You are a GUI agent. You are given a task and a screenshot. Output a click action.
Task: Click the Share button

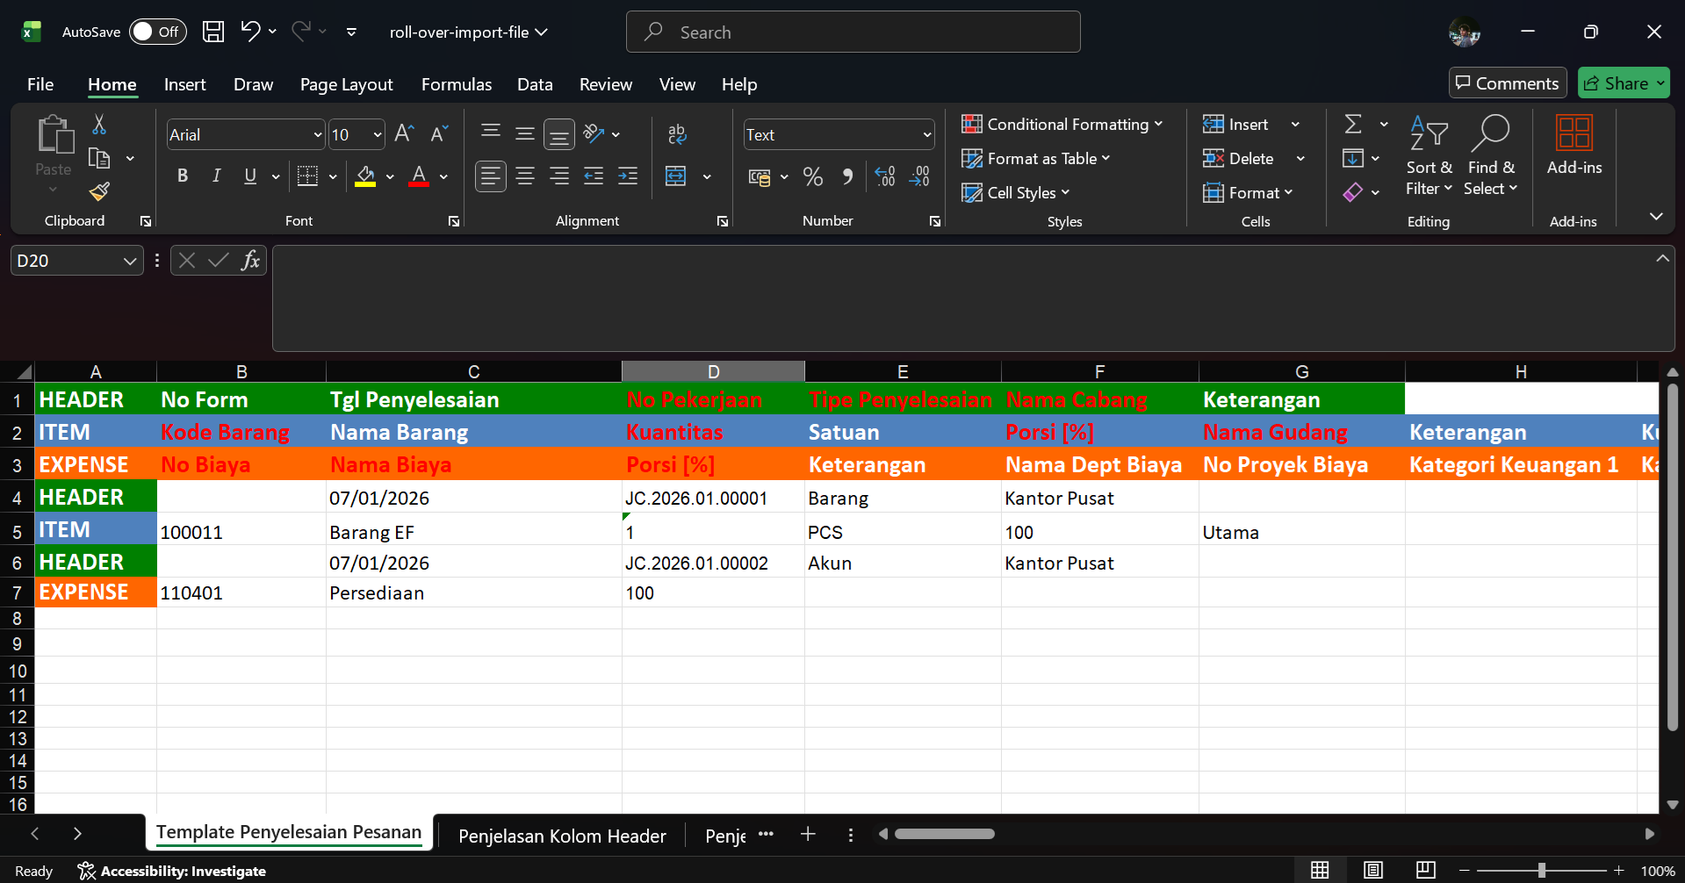[x=1617, y=83]
